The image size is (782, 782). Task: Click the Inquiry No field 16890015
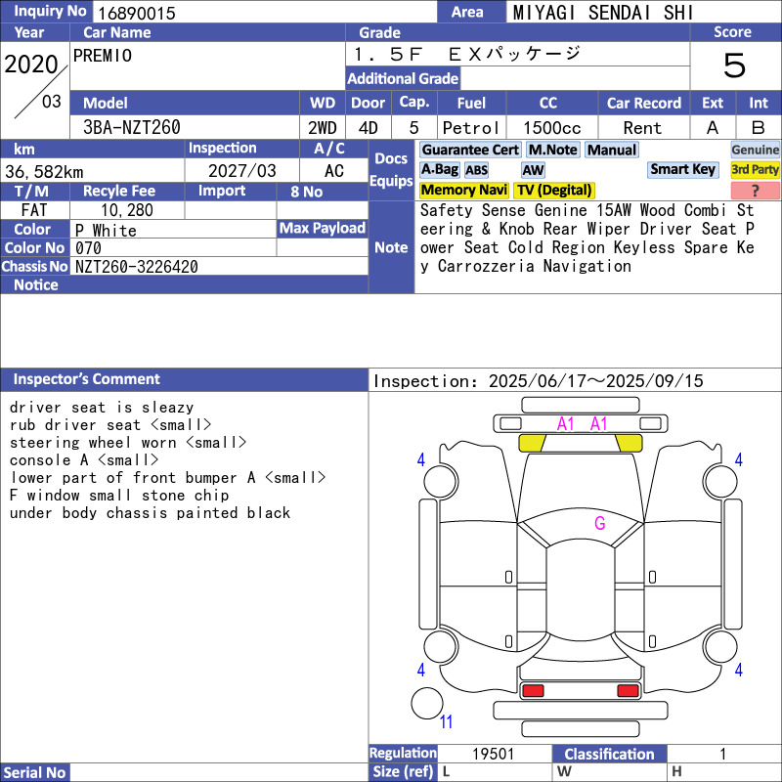[264, 13]
